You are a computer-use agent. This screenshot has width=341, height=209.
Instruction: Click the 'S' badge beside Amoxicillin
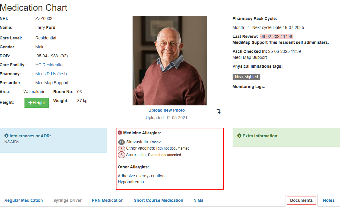121,155
